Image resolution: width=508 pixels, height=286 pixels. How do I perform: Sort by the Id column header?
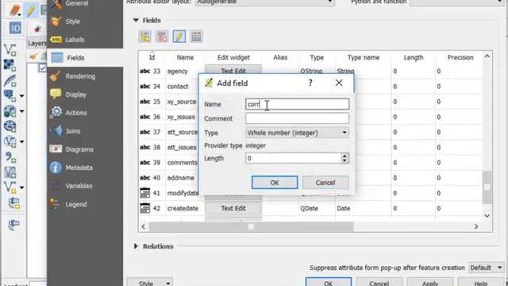[x=152, y=57]
